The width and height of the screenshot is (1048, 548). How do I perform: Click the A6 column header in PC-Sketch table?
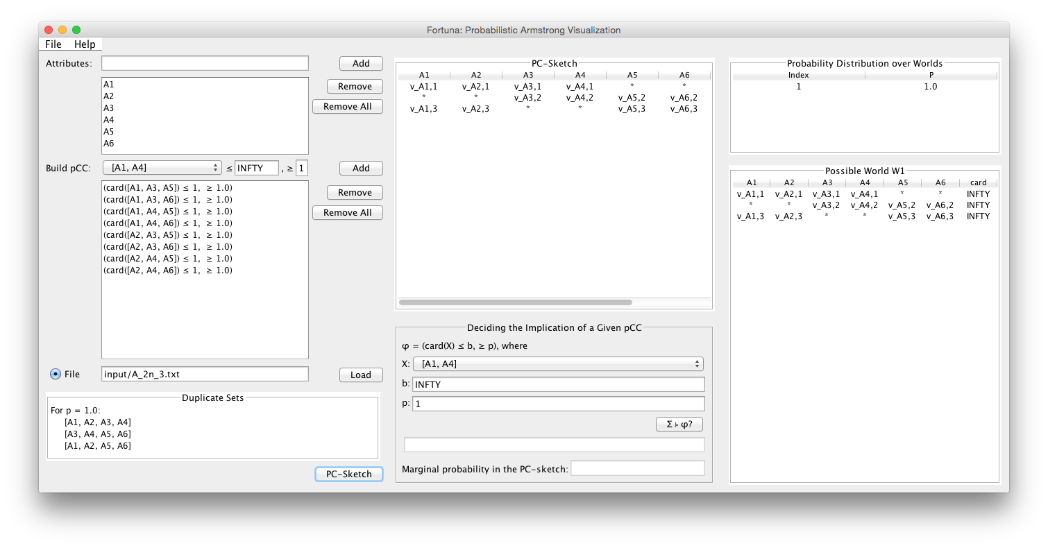click(x=684, y=75)
